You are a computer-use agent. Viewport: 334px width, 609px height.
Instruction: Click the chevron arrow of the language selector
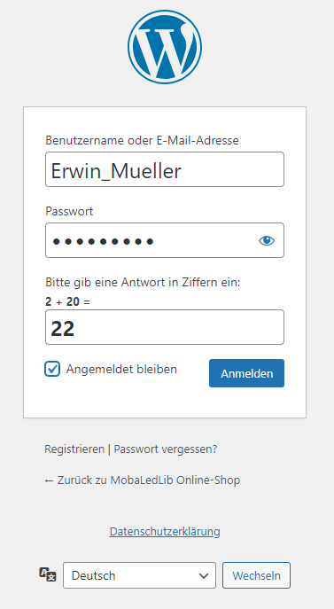point(204,575)
